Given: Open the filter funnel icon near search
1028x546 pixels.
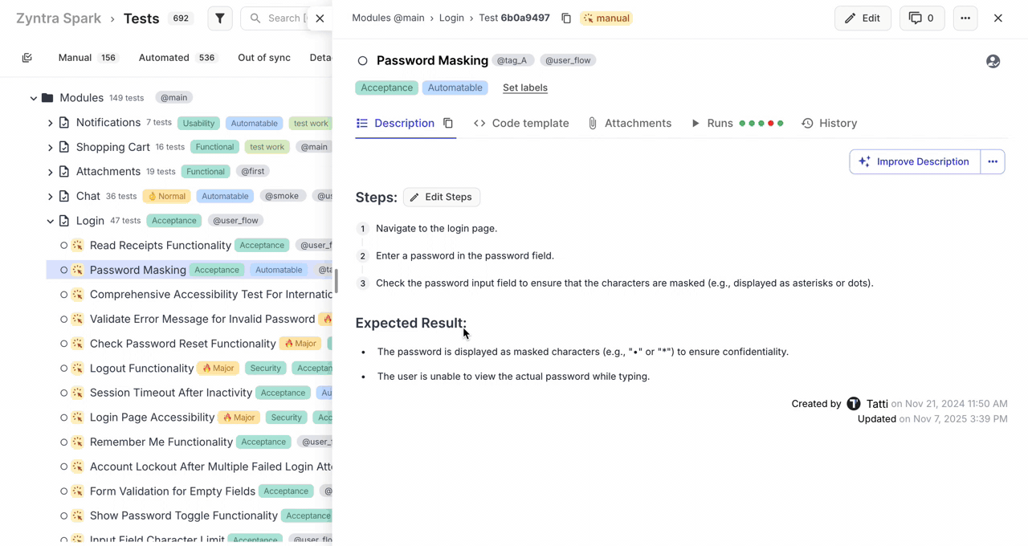Looking at the screenshot, I should click(x=219, y=18).
